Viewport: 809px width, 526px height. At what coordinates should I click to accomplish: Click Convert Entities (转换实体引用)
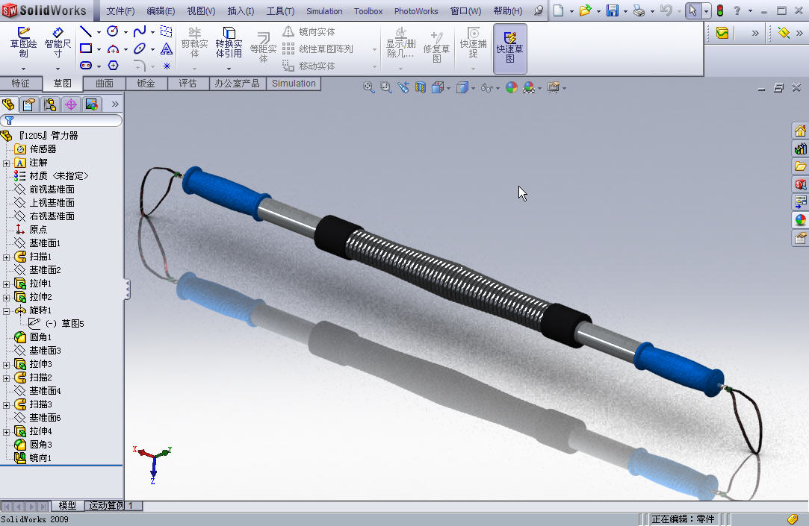229,44
